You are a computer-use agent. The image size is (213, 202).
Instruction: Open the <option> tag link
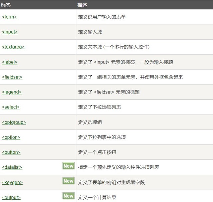point(11,137)
